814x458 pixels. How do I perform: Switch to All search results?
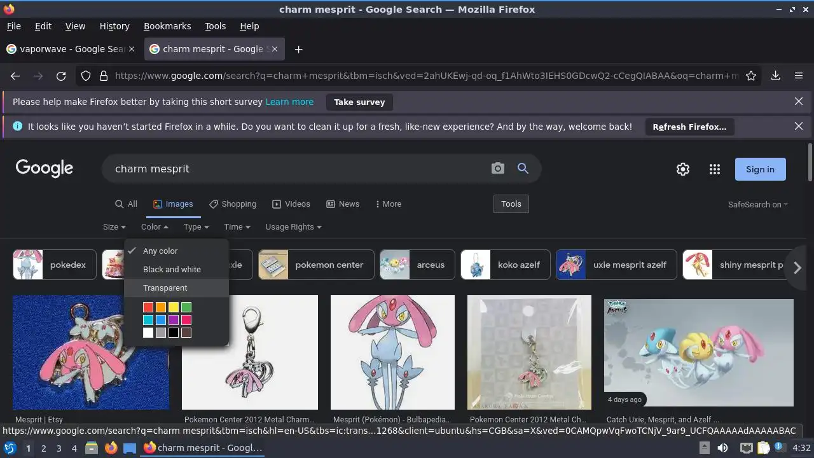point(126,204)
